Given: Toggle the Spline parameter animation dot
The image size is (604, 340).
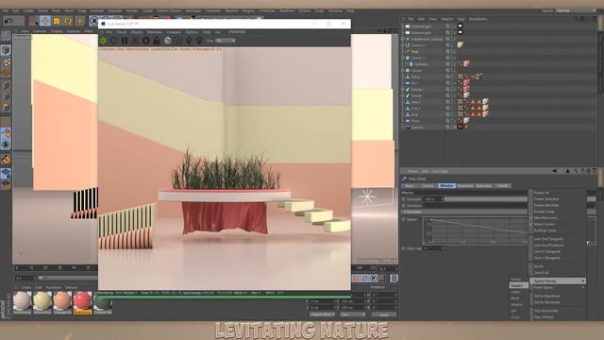Looking at the screenshot, I should (x=403, y=219).
